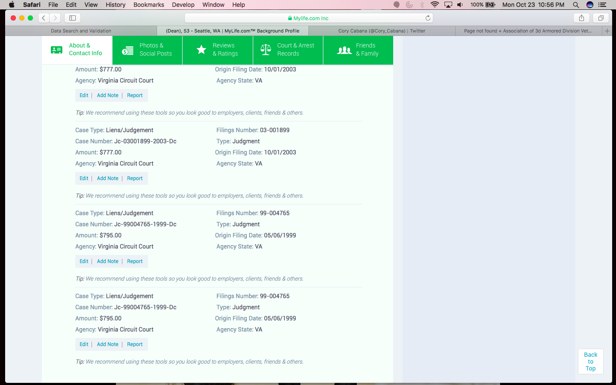616x385 pixels.
Task: Open Court & Arrest Records section
Action: (288, 50)
